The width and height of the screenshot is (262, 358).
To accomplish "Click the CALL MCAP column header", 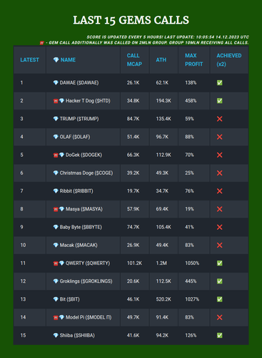I will 134,60.
